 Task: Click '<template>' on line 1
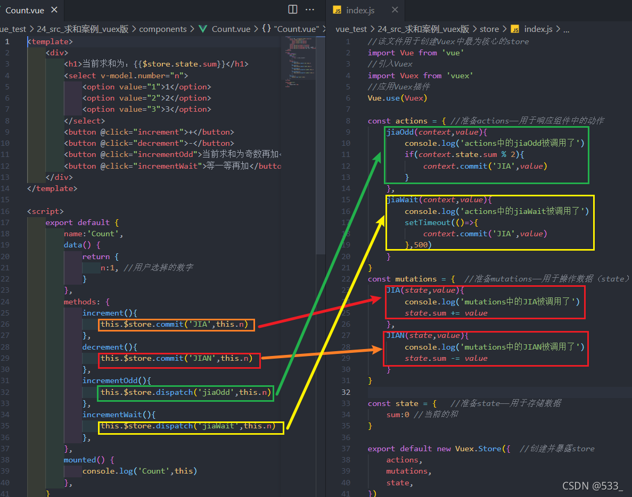(x=50, y=42)
